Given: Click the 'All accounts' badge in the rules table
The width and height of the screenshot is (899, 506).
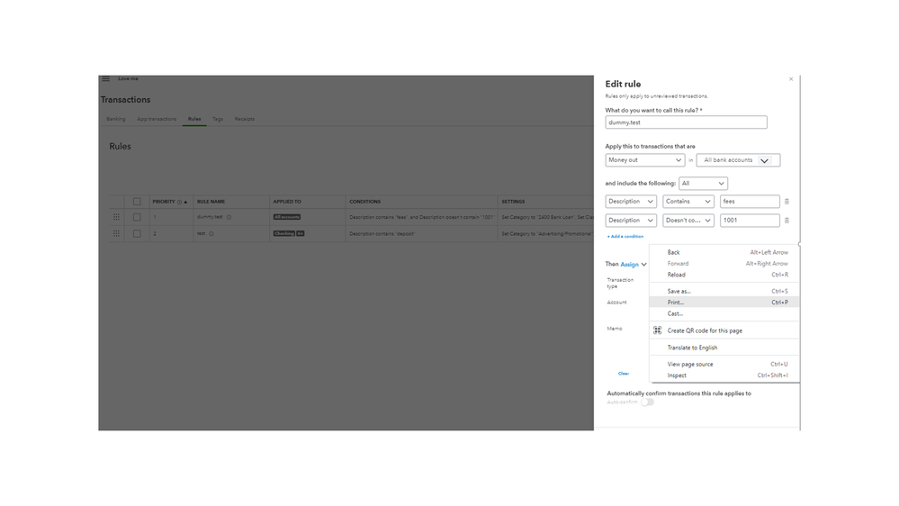Looking at the screenshot, I should tap(287, 217).
